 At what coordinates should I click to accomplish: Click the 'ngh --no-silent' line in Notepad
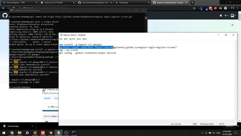69,50
